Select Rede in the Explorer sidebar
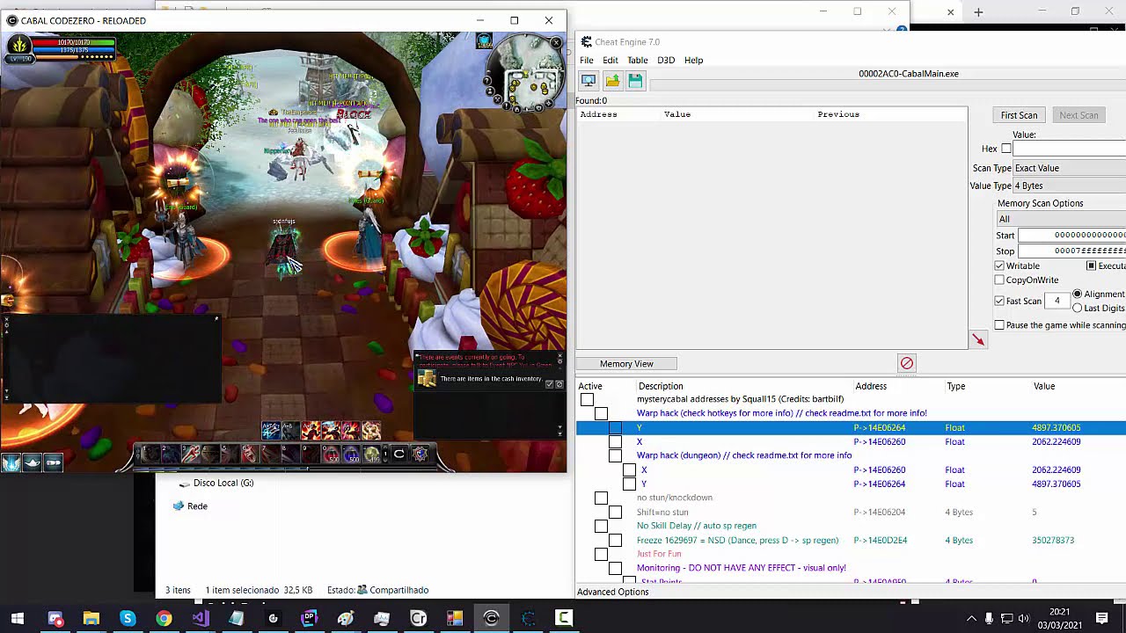1126x633 pixels. [x=197, y=506]
